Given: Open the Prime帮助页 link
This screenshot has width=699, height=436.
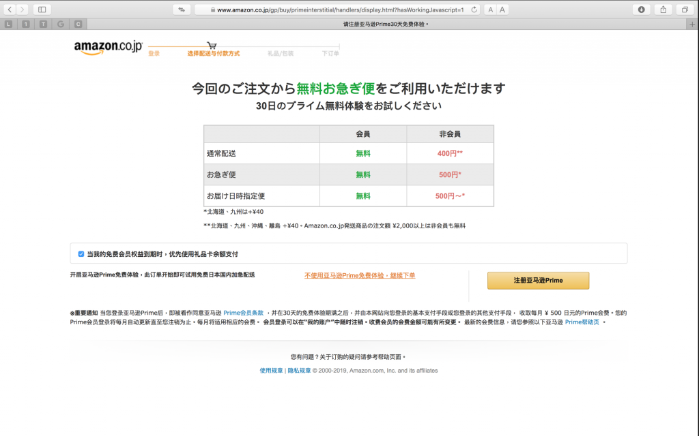Looking at the screenshot, I should 582,322.
